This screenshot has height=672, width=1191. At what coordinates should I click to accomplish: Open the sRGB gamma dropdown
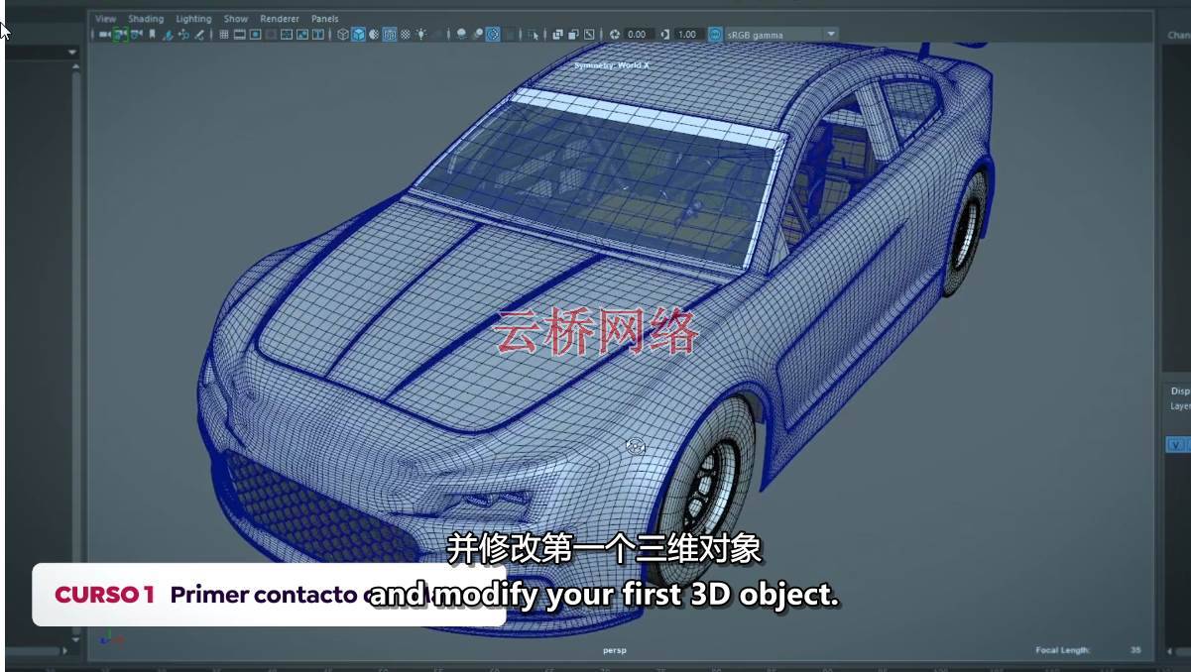[x=830, y=34]
